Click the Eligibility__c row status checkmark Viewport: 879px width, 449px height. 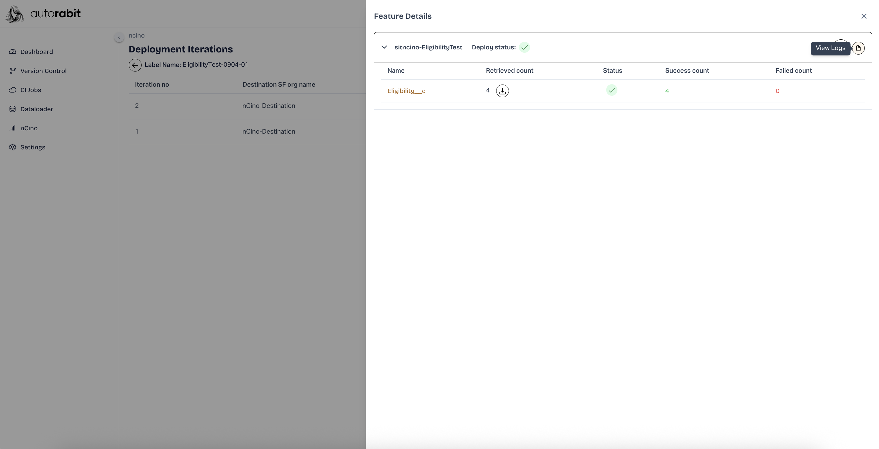click(611, 90)
